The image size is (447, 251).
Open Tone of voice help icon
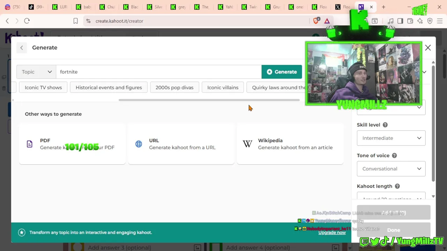pos(394,155)
